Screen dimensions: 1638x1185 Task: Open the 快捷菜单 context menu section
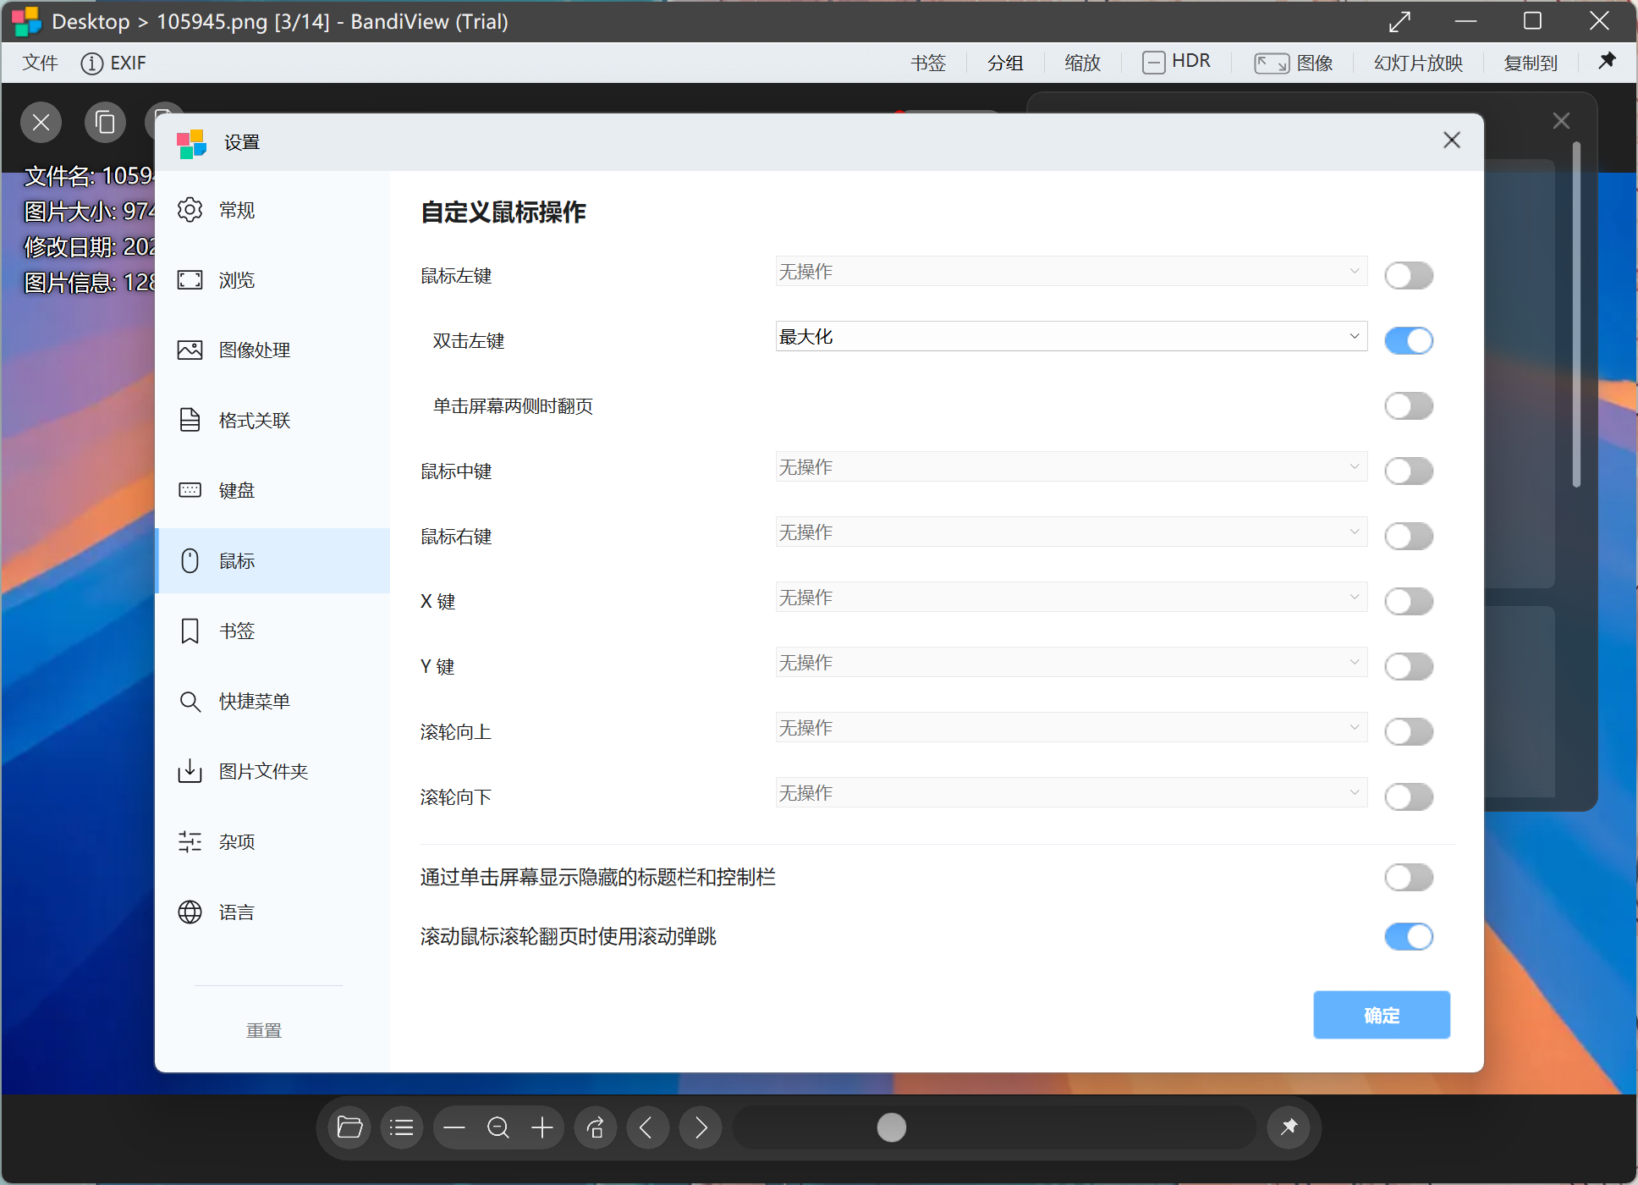tap(272, 702)
